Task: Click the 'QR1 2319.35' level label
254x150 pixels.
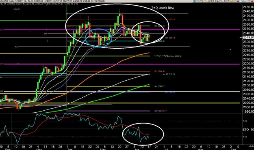Action: [170, 38]
